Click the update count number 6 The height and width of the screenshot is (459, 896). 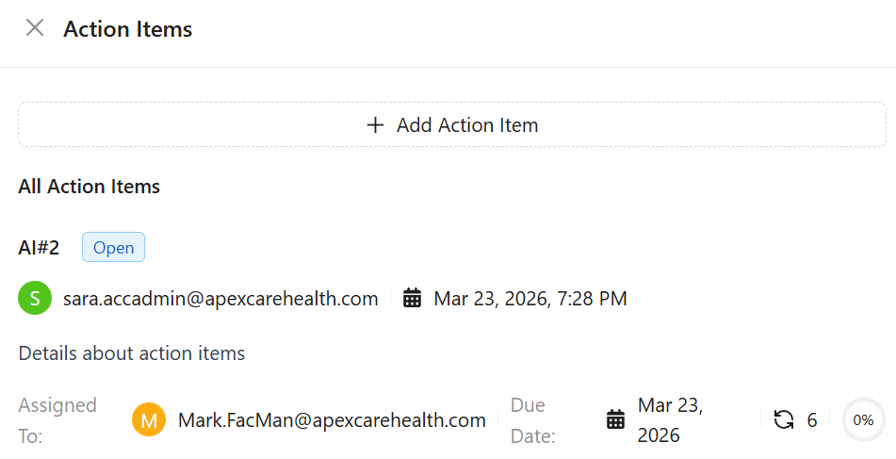tap(812, 420)
